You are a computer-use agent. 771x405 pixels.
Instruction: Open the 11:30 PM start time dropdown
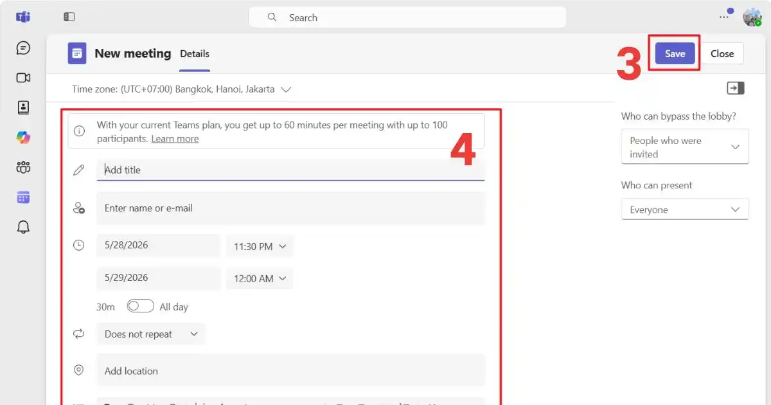pos(260,246)
